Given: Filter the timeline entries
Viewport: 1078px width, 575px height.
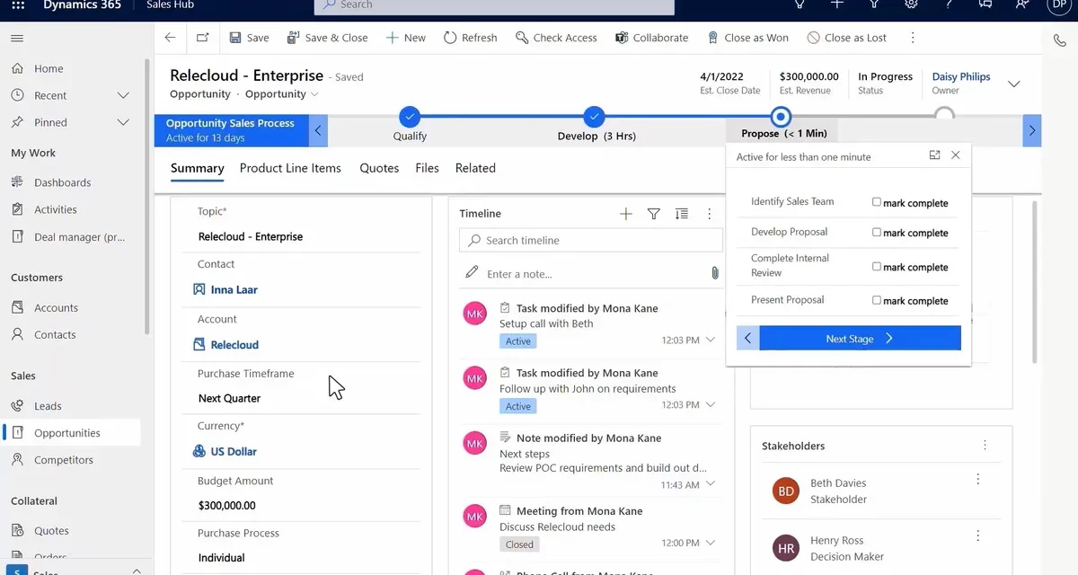Looking at the screenshot, I should (x=654, y=214).
